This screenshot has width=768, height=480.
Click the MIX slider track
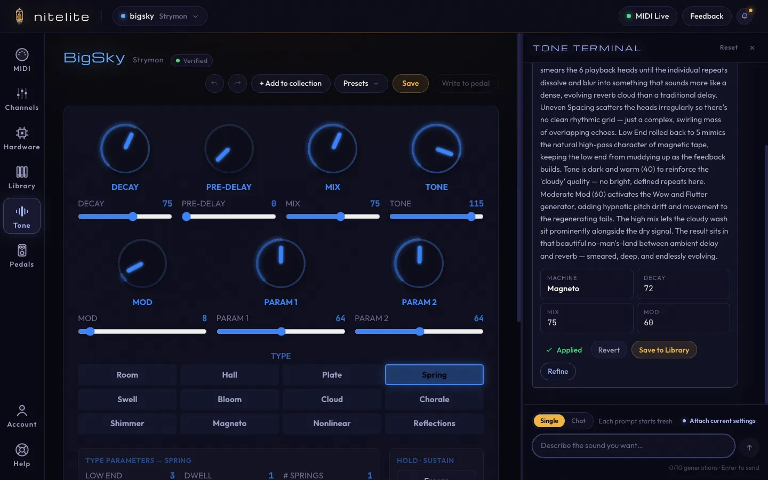[x=332, y=217]
